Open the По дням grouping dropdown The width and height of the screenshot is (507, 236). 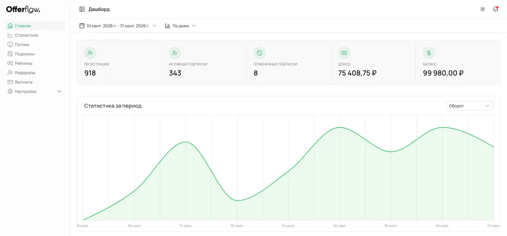pos(180,26)
